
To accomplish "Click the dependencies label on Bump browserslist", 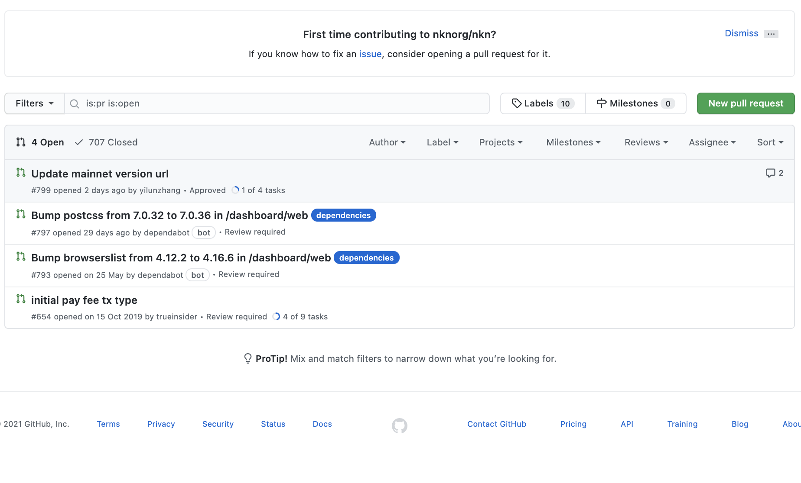I will click(x=366, y=258).
